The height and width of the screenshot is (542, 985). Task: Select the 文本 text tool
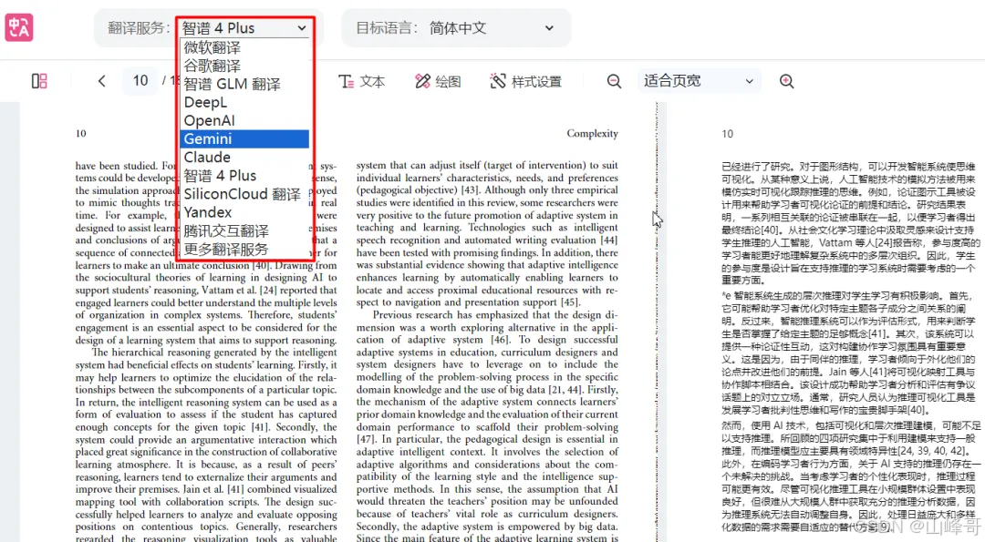click(362, 82)
